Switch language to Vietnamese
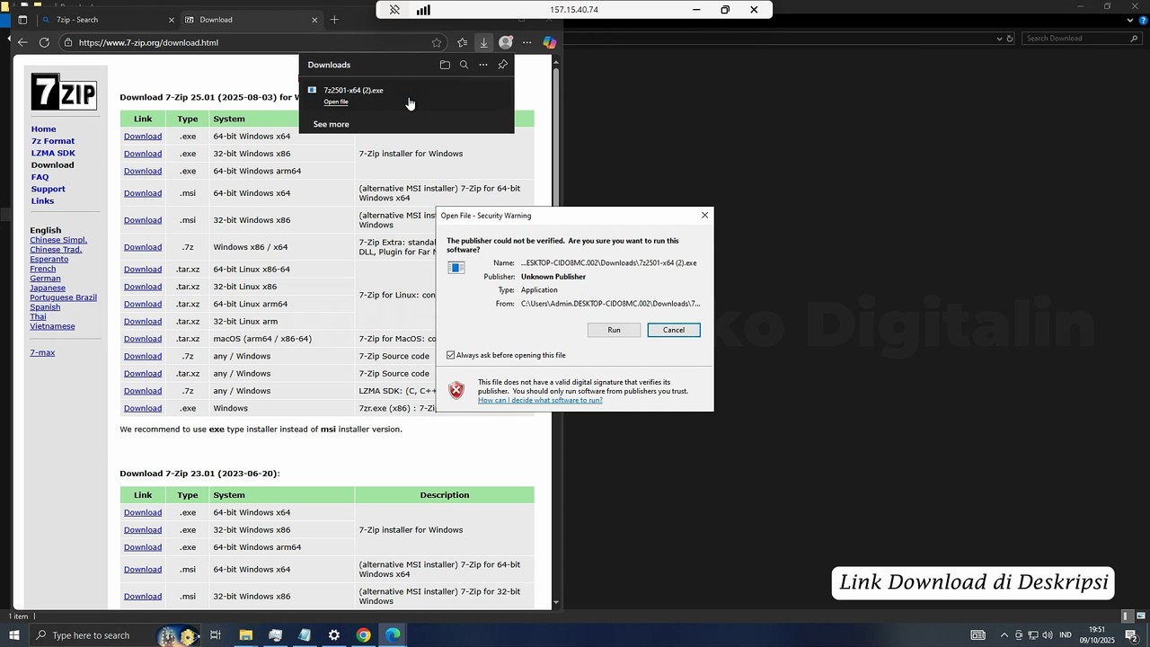Viewport: 1150px width, 647px height. pyautogui.click(x=52, y=326)
